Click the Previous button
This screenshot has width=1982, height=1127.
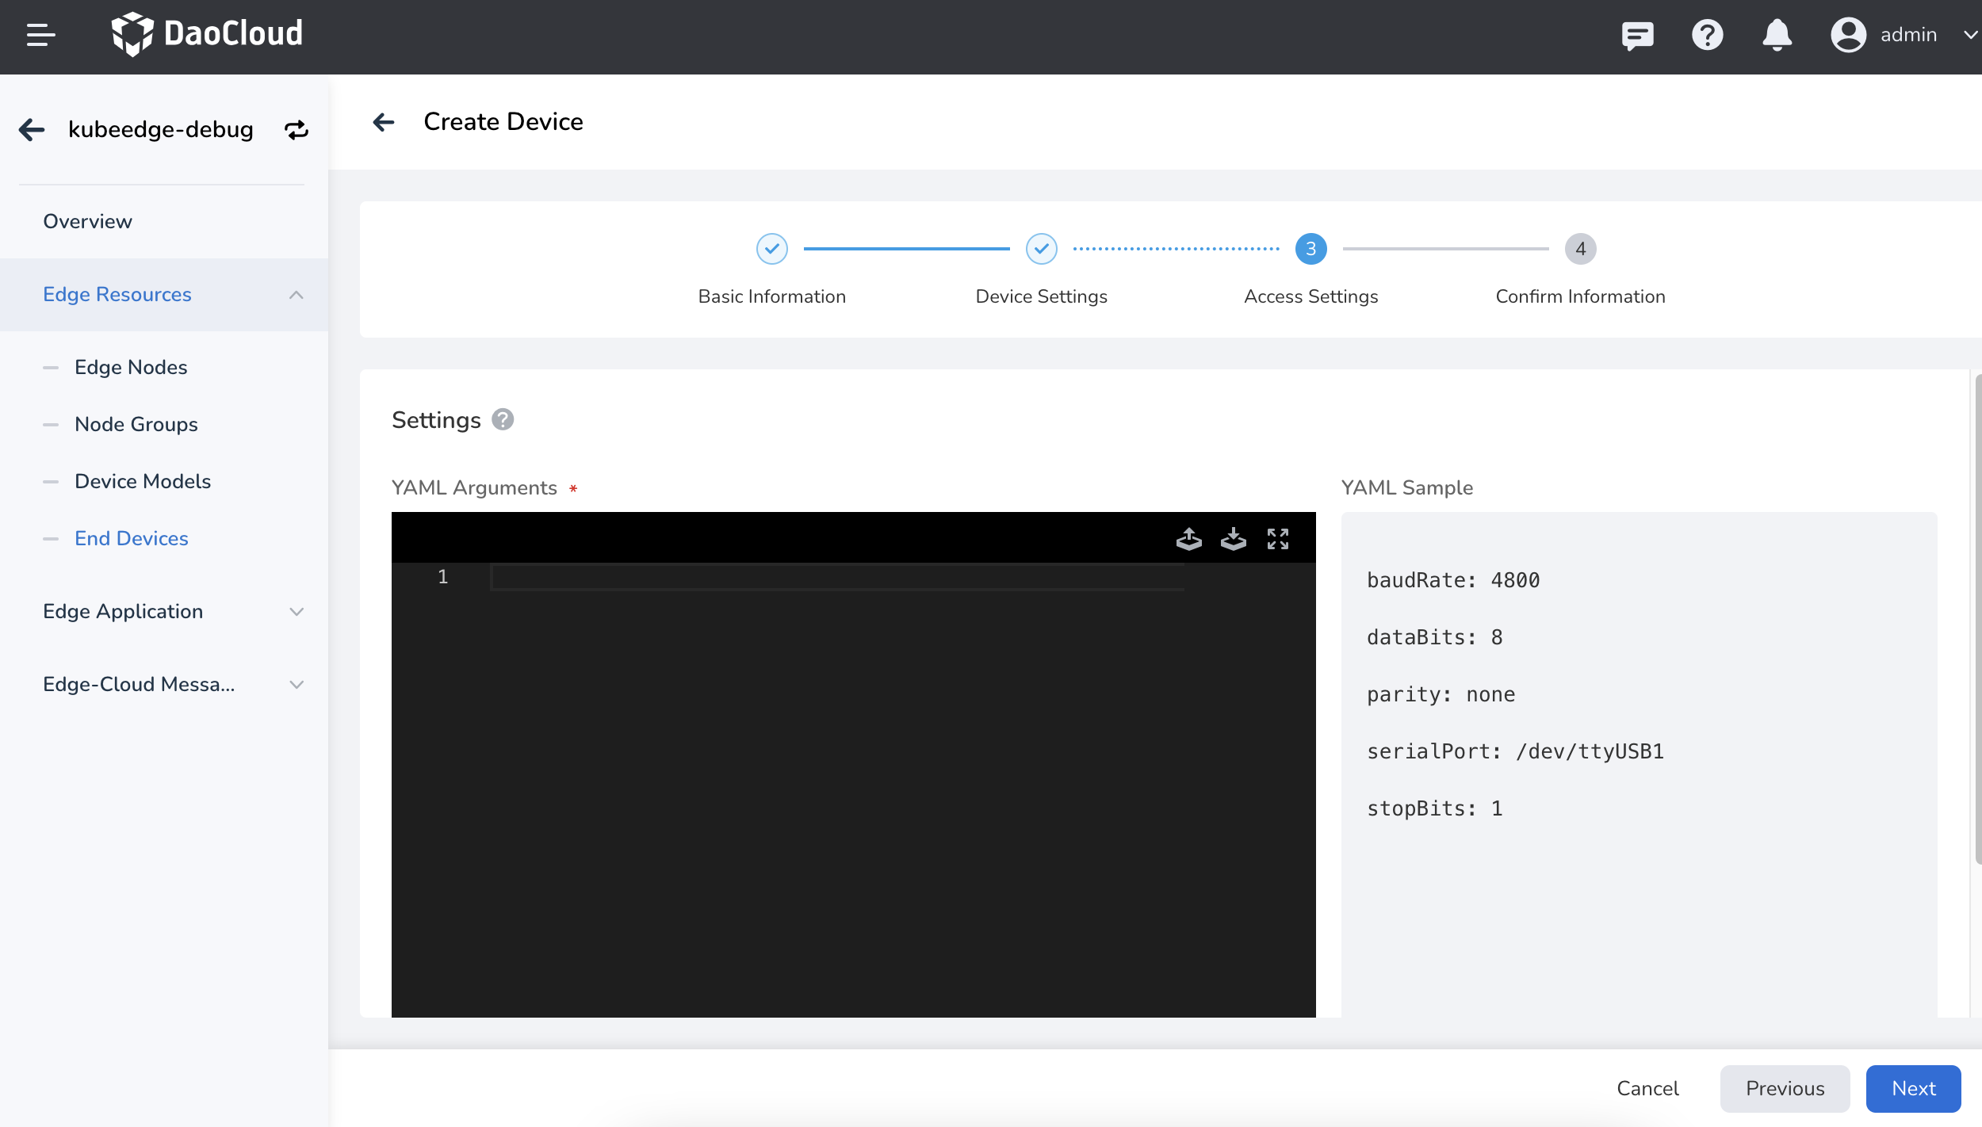point(1784,1088)
